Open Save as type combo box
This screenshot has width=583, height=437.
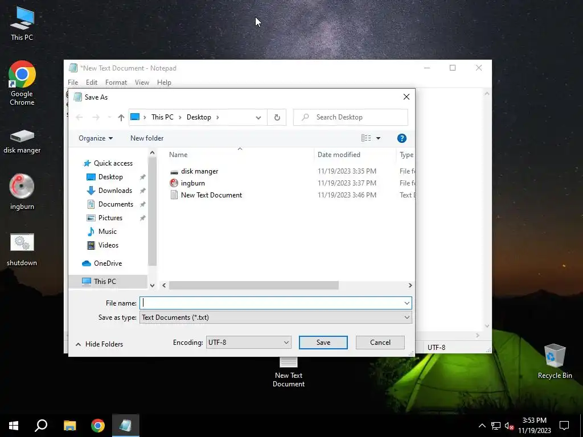276,318
